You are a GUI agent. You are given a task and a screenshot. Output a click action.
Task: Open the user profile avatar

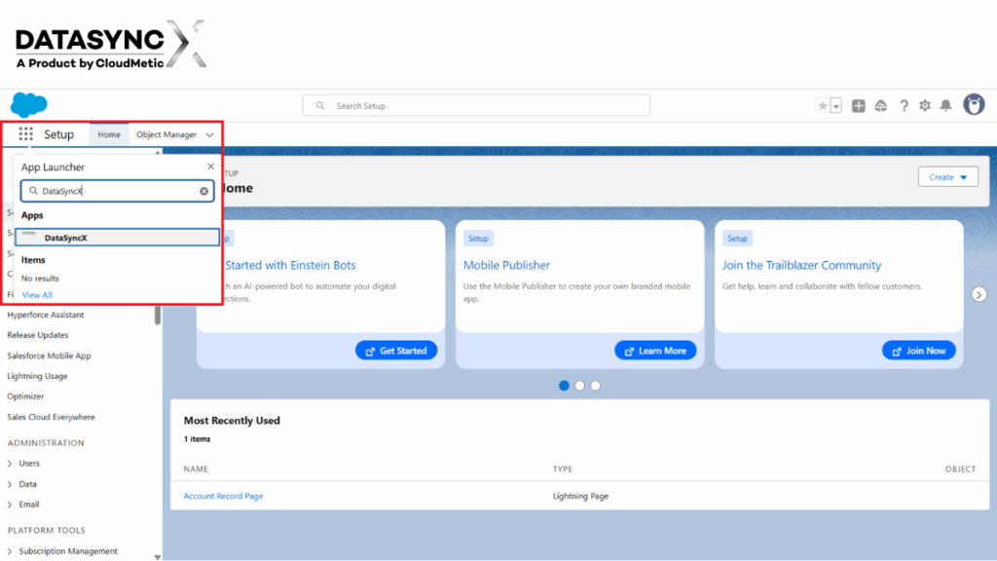coord(974,105)
